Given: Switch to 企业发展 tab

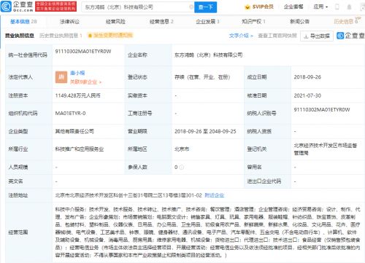Looking at the screenshot, I should click(207, 22).
